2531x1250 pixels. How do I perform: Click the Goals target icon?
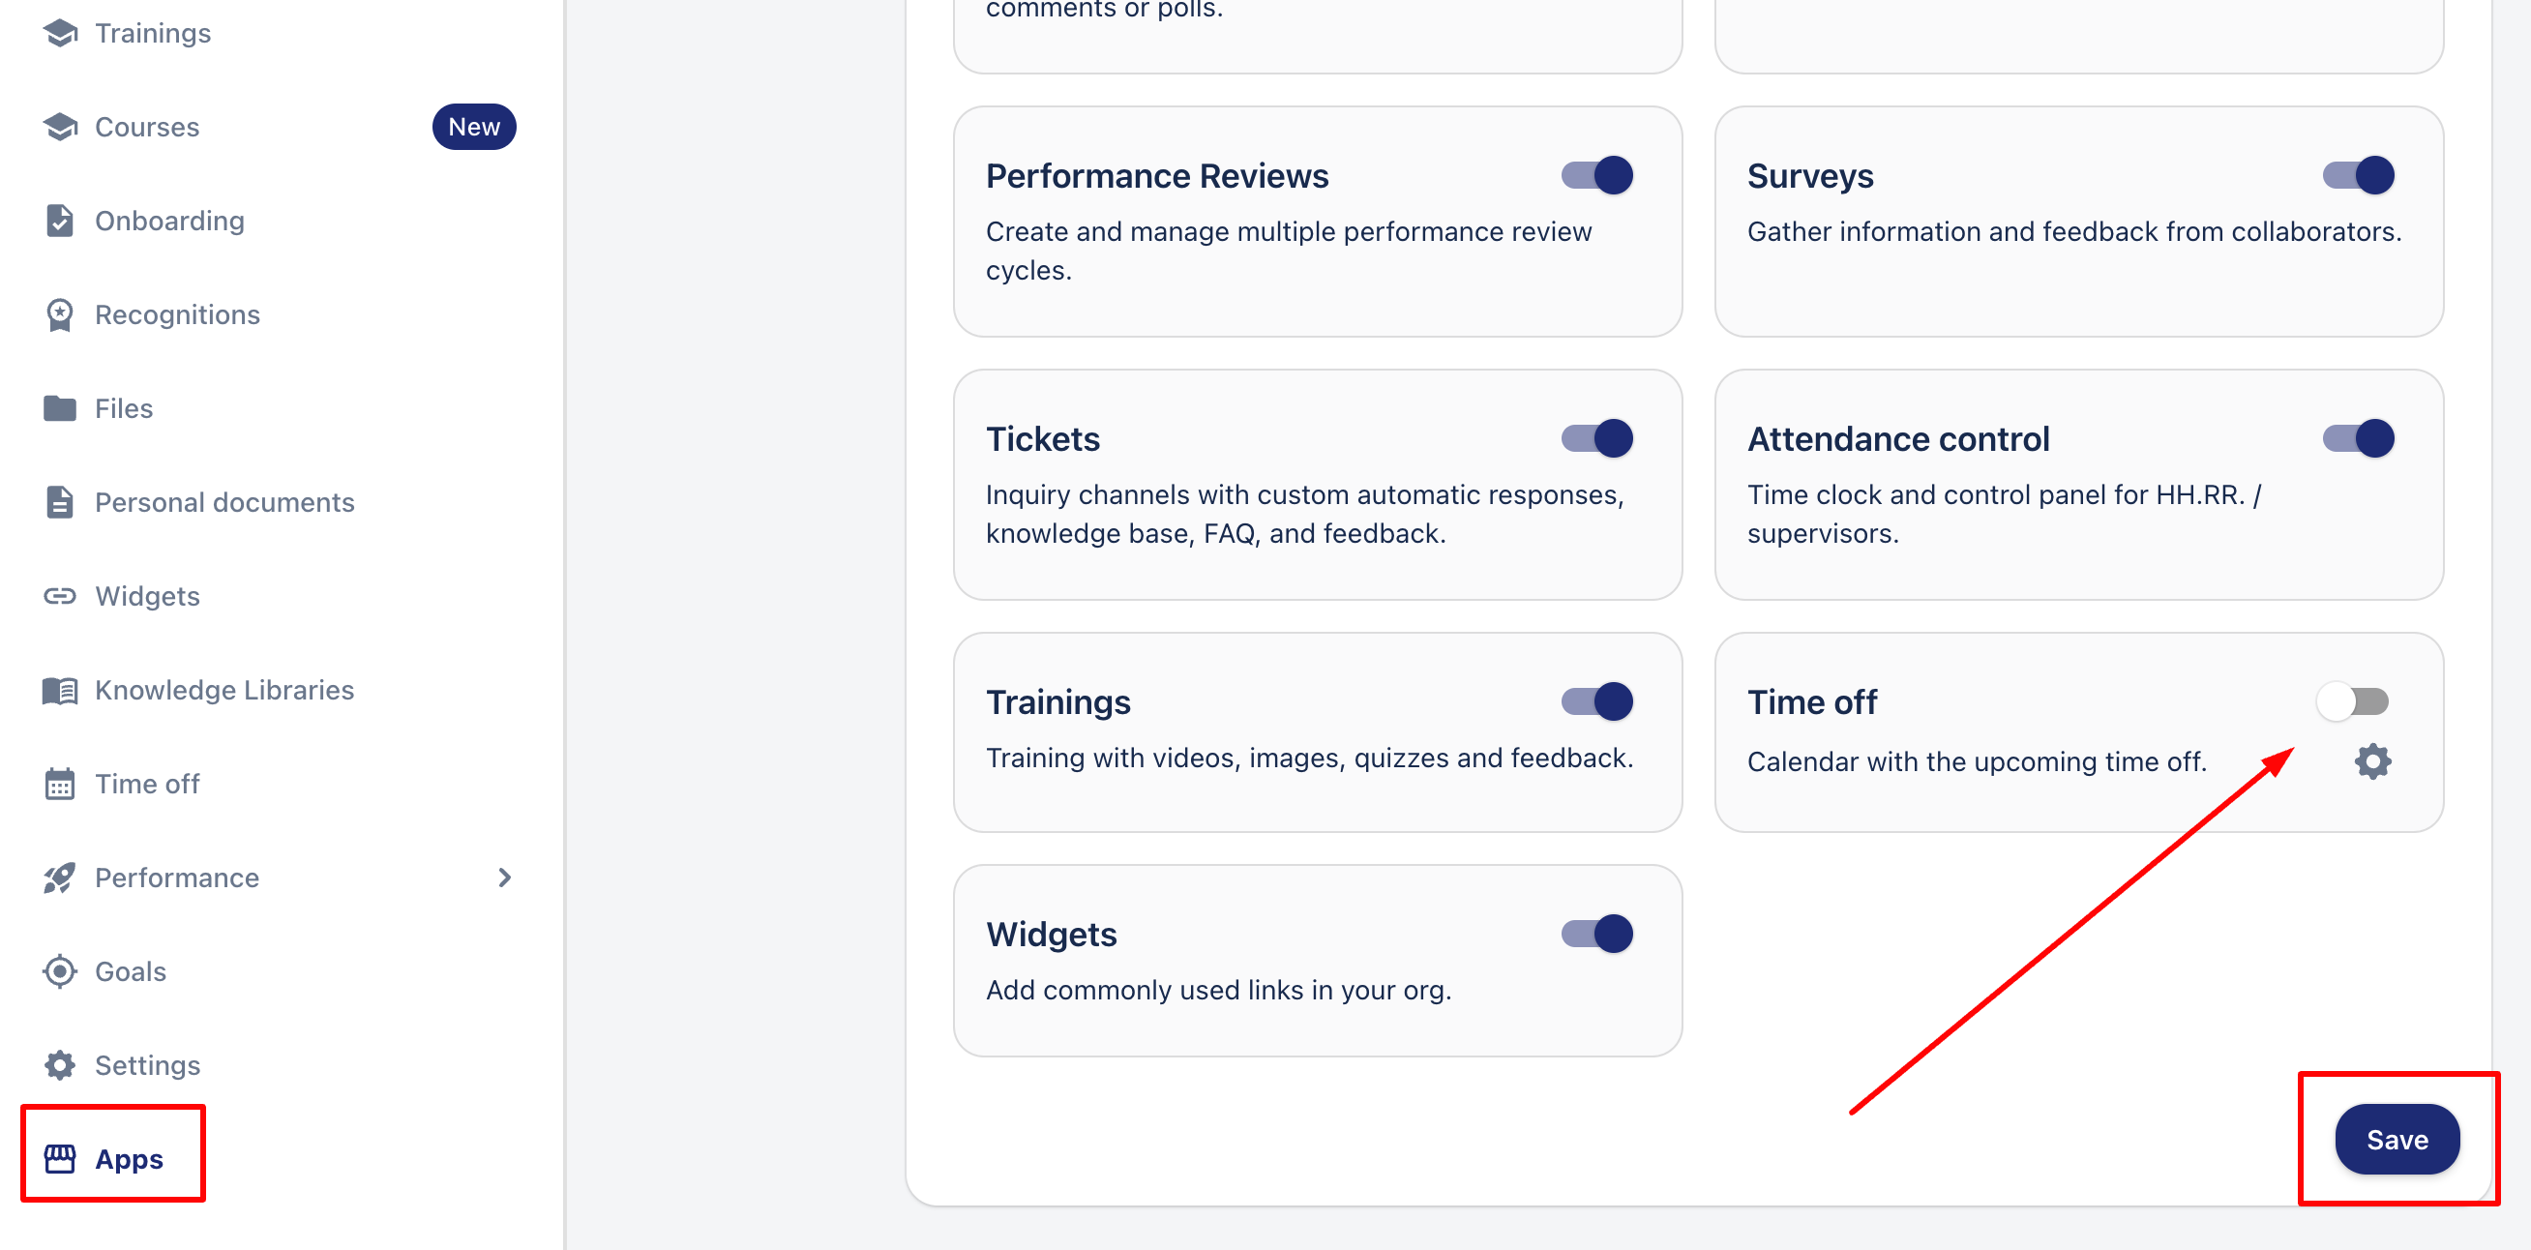click(60, 971)
